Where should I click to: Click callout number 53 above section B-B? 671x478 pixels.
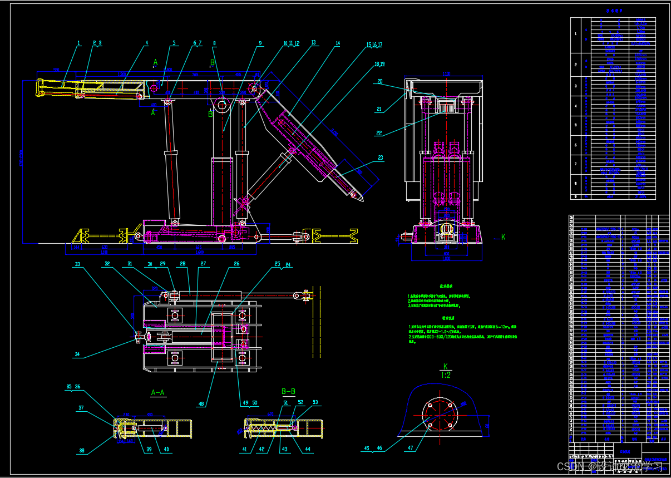(x=315, y=402)
